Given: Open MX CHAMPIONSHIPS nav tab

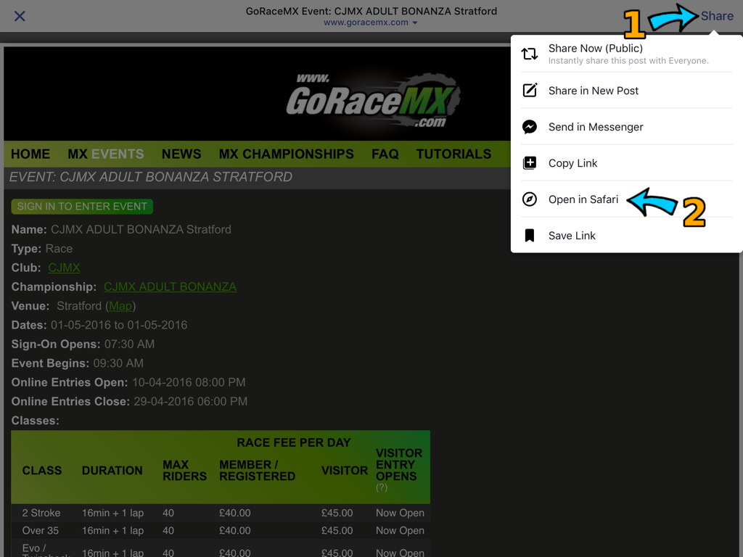Looking at the screenshot, I should (x=286, y=154).
